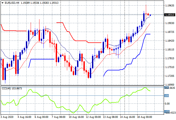Click CCI scale value 0.00

(167, 104)
